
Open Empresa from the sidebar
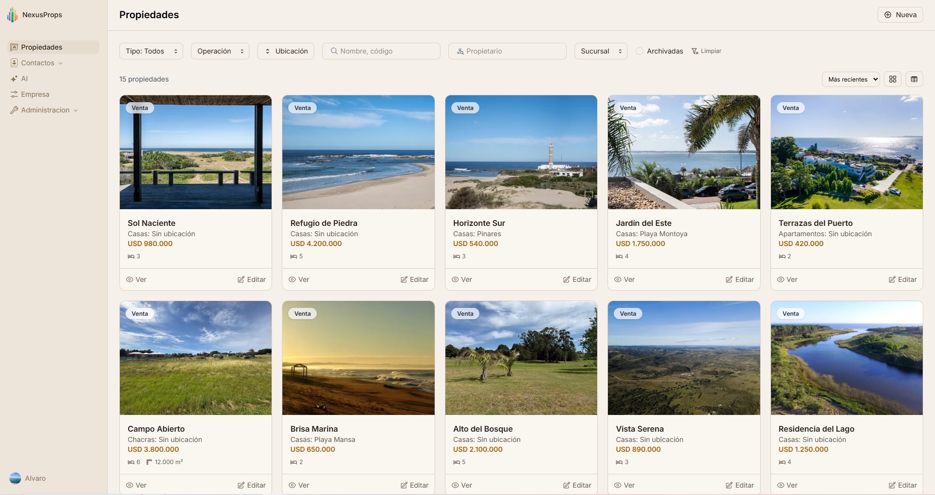click(35, 94)
